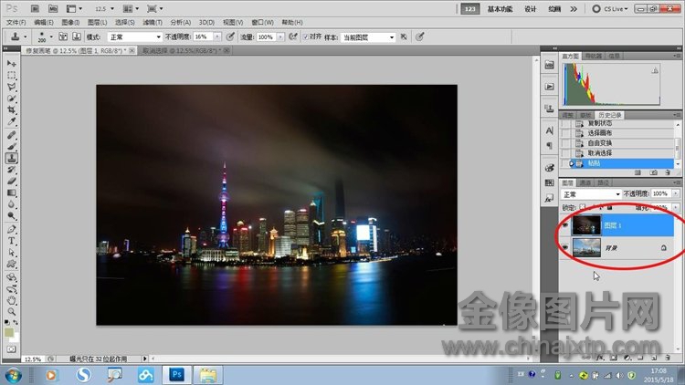Select the Quick Selection tool

[x=11, y=99]
